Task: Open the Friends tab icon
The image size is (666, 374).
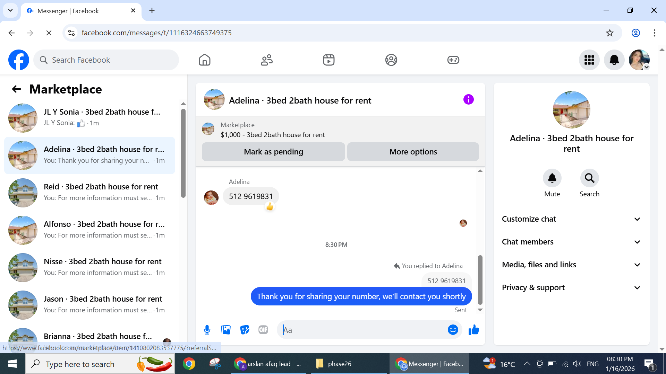Action: [x=267, y=60]
